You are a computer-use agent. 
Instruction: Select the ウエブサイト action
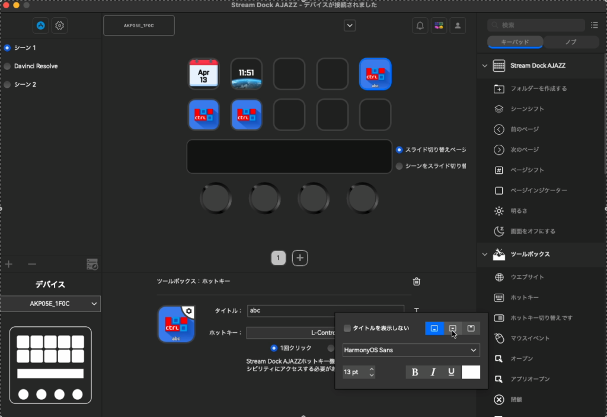click(527, 276)
